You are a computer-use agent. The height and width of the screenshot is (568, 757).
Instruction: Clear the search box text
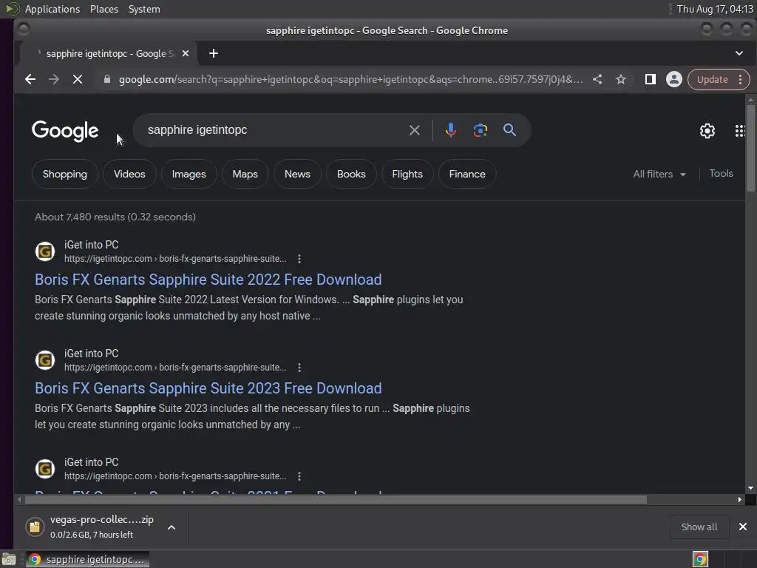(414, 130)
